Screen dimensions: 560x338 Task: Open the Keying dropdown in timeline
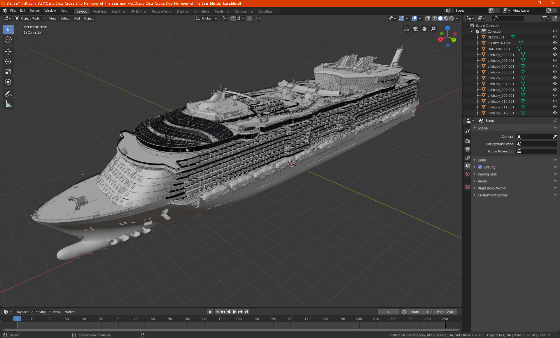point(43,312)
